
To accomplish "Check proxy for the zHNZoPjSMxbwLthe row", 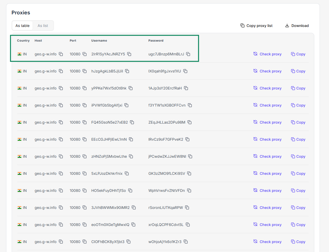I will click(x=267, y=157).
